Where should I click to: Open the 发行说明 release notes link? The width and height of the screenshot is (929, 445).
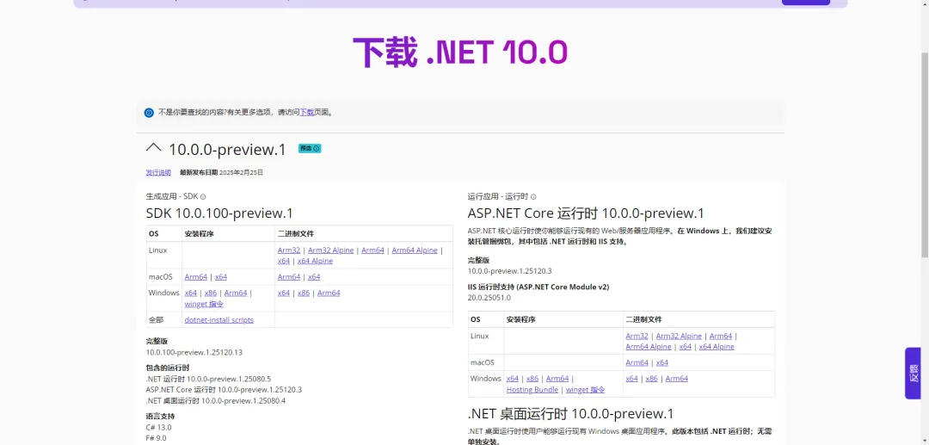(158, 172)
